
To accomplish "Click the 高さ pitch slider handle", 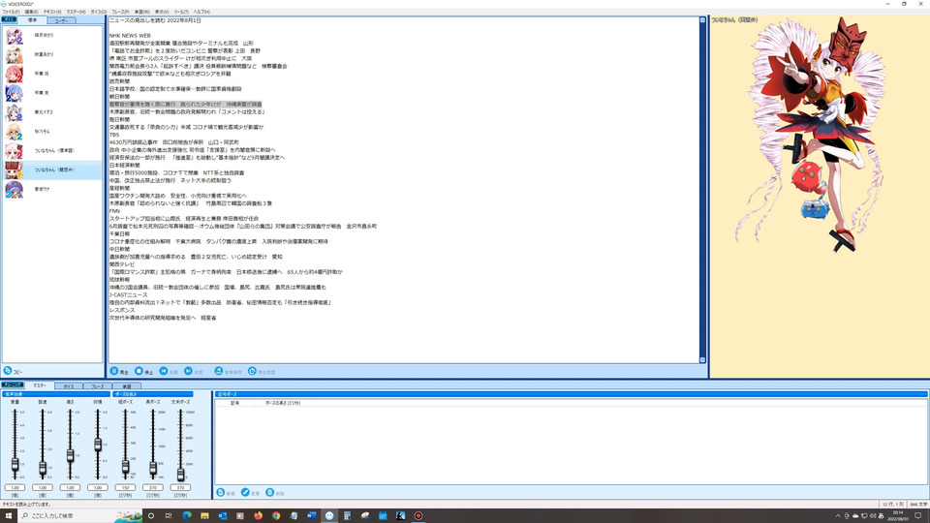I will [x=70, y=455].
